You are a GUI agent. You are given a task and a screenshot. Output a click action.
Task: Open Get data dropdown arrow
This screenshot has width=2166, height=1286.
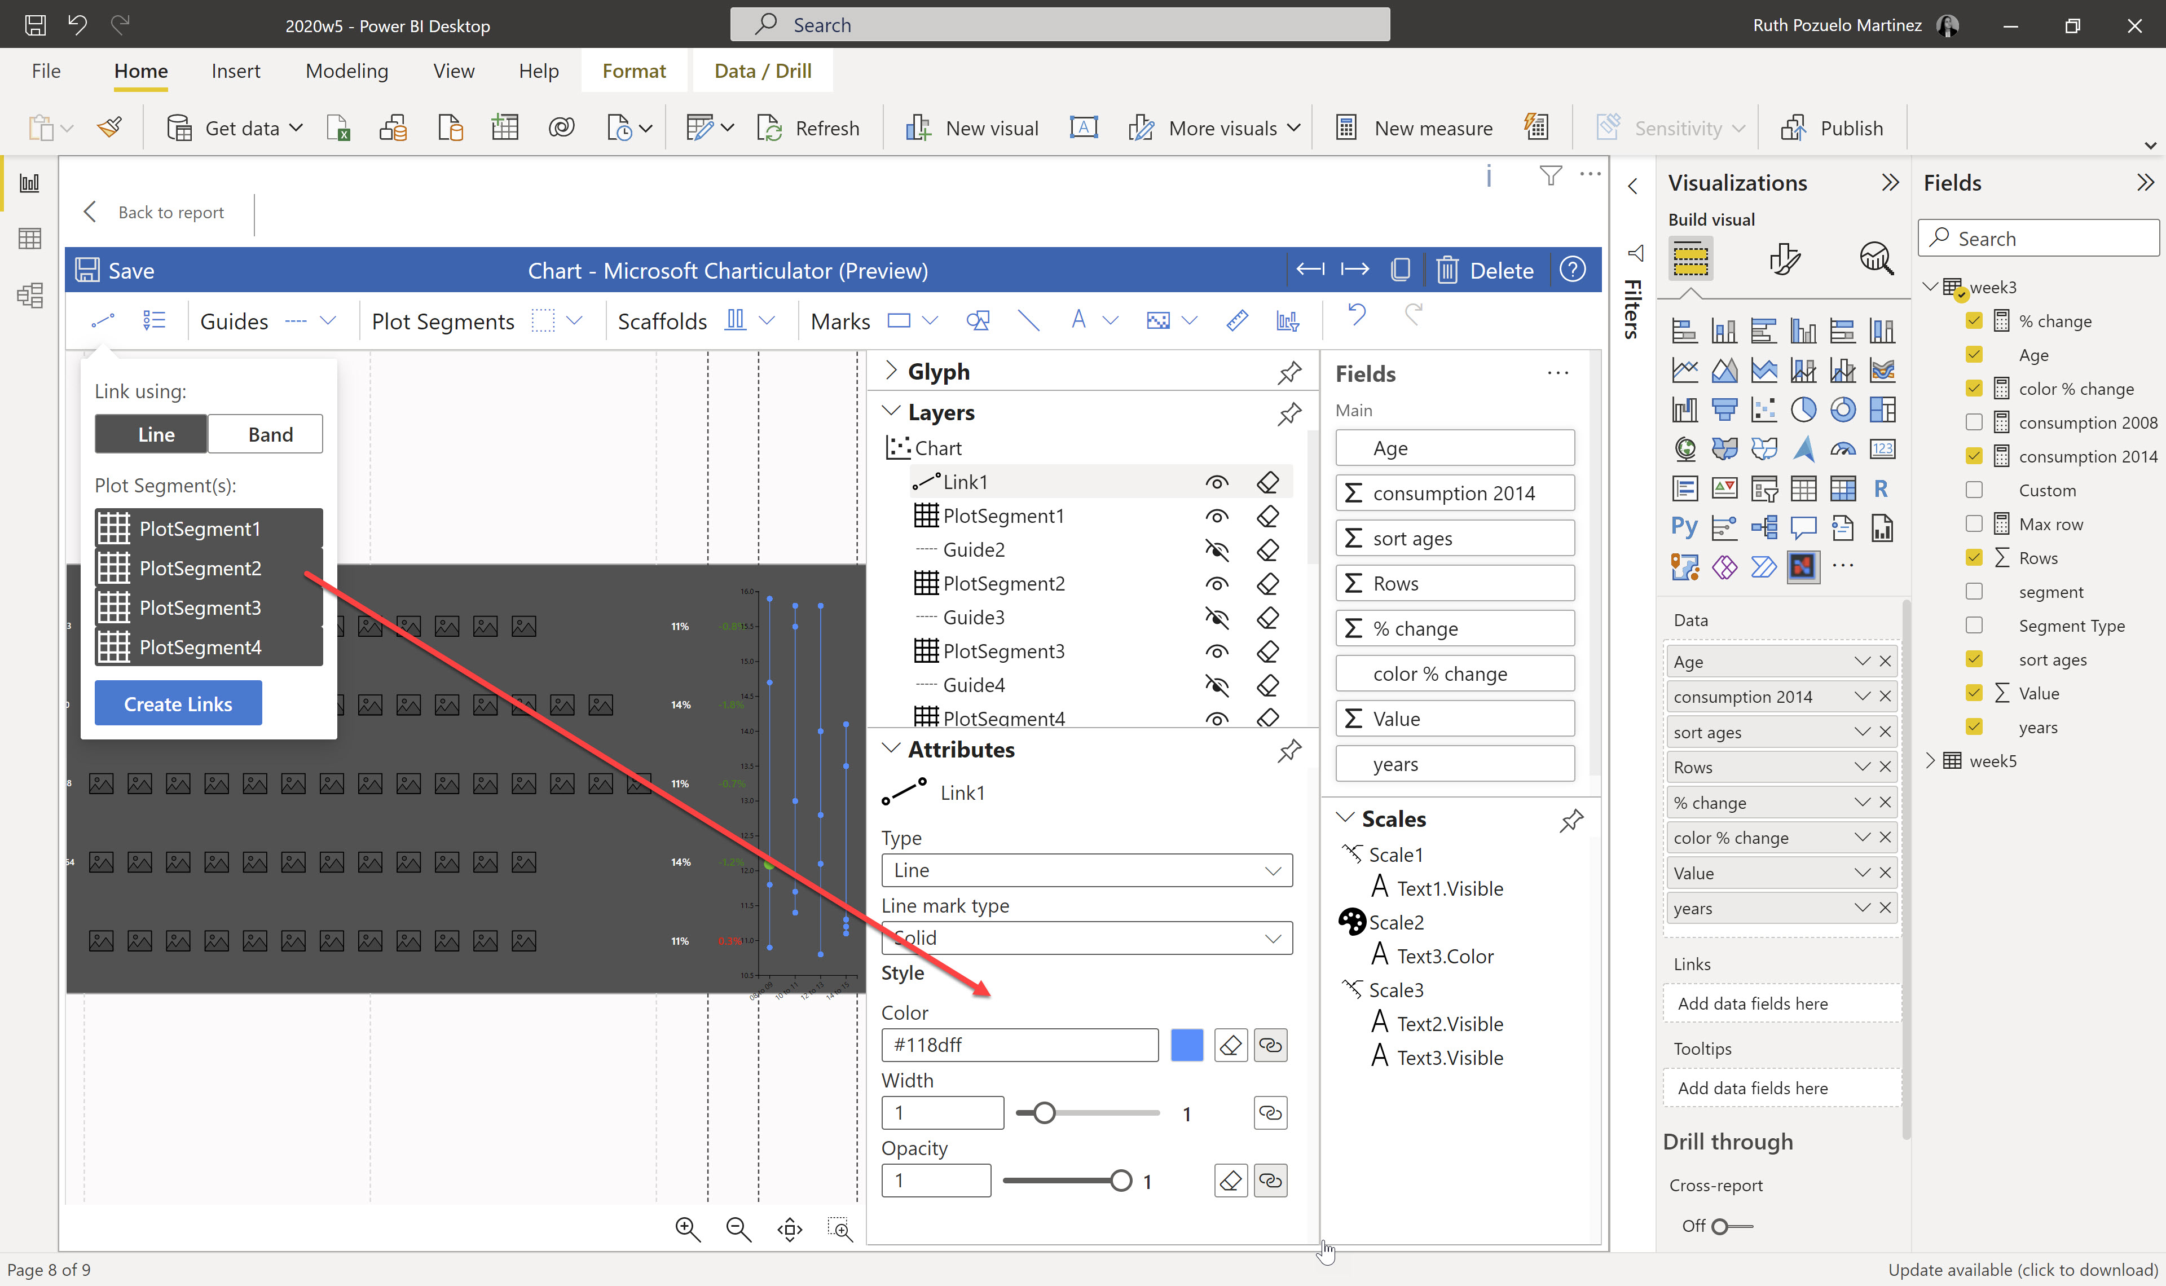[x=296, y=127]
